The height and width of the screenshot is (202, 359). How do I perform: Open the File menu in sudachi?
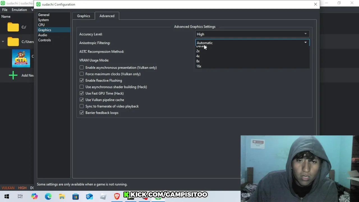[5, 10]
